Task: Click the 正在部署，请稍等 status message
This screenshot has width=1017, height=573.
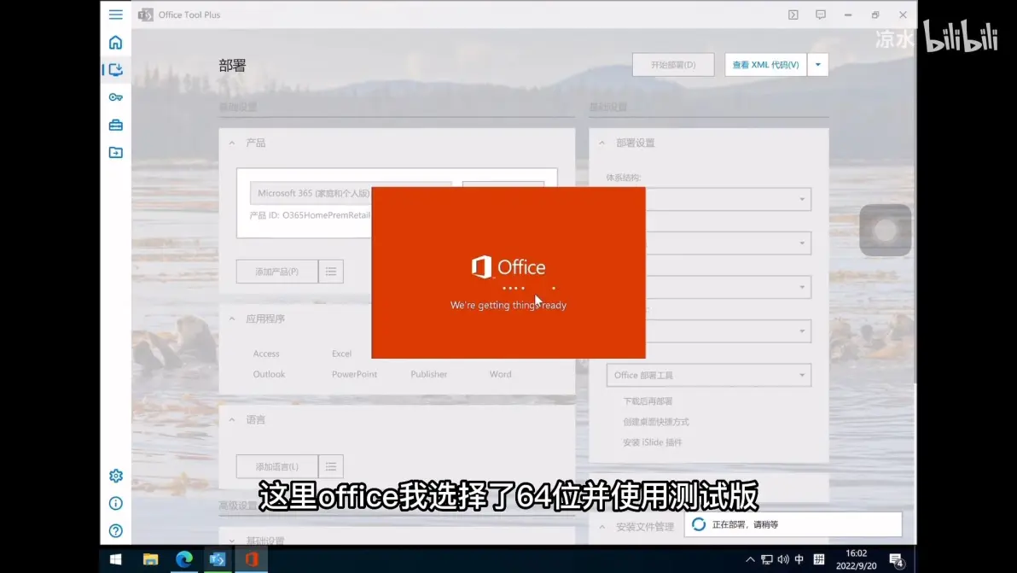Action: (x=745, y=524)
